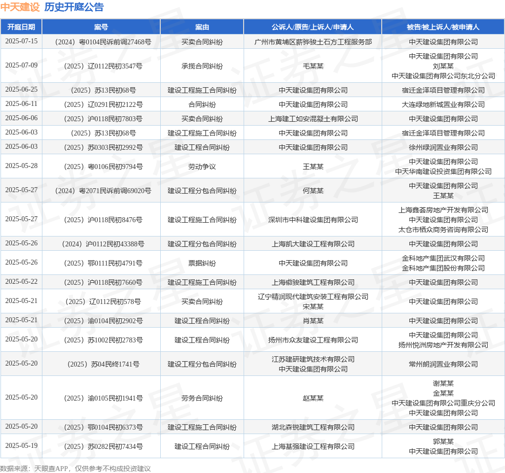The image size is (505, 473).
Task: Select the 劳务合同纠纷 cause cell
Action: click(202, 398)
